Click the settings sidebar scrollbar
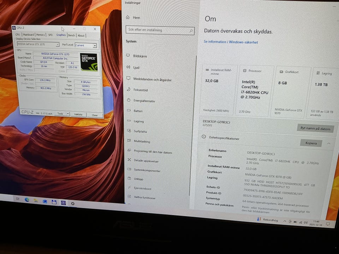 [194, 125]
